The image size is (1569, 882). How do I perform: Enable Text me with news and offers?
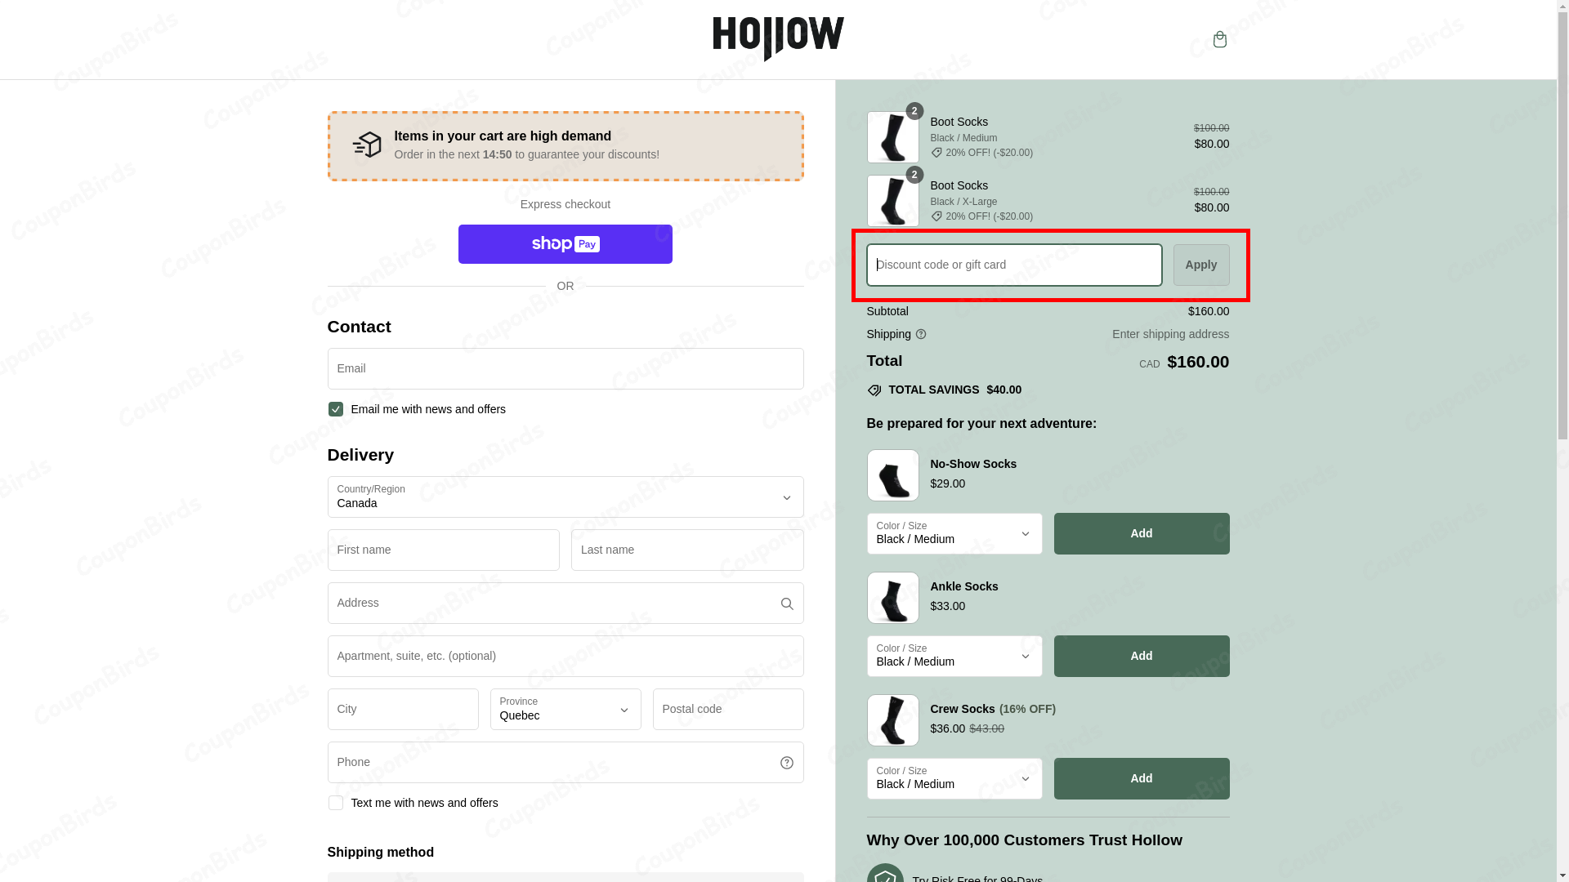[335, 803]
